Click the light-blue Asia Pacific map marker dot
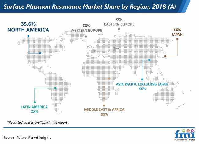The height and width of the screenshot is (144, 199). click(x=149, y=60)
